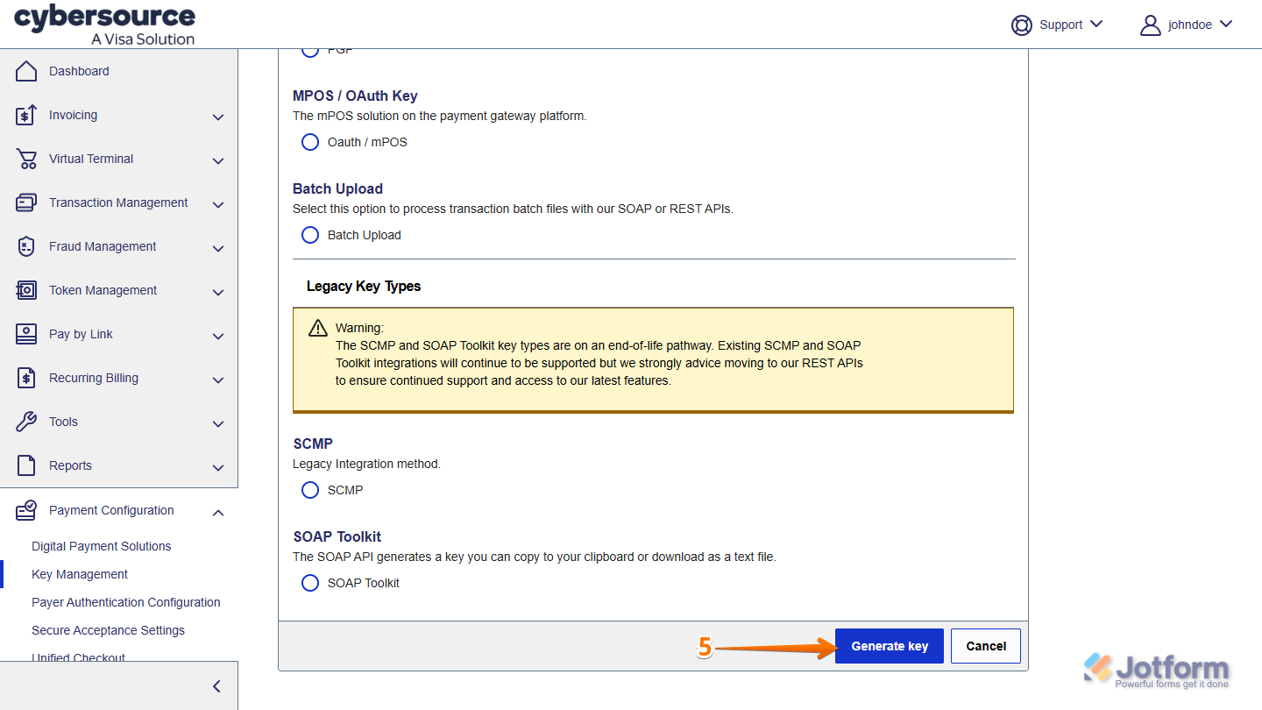Open the Support dropdown arrow

[x=1096, y=24]
